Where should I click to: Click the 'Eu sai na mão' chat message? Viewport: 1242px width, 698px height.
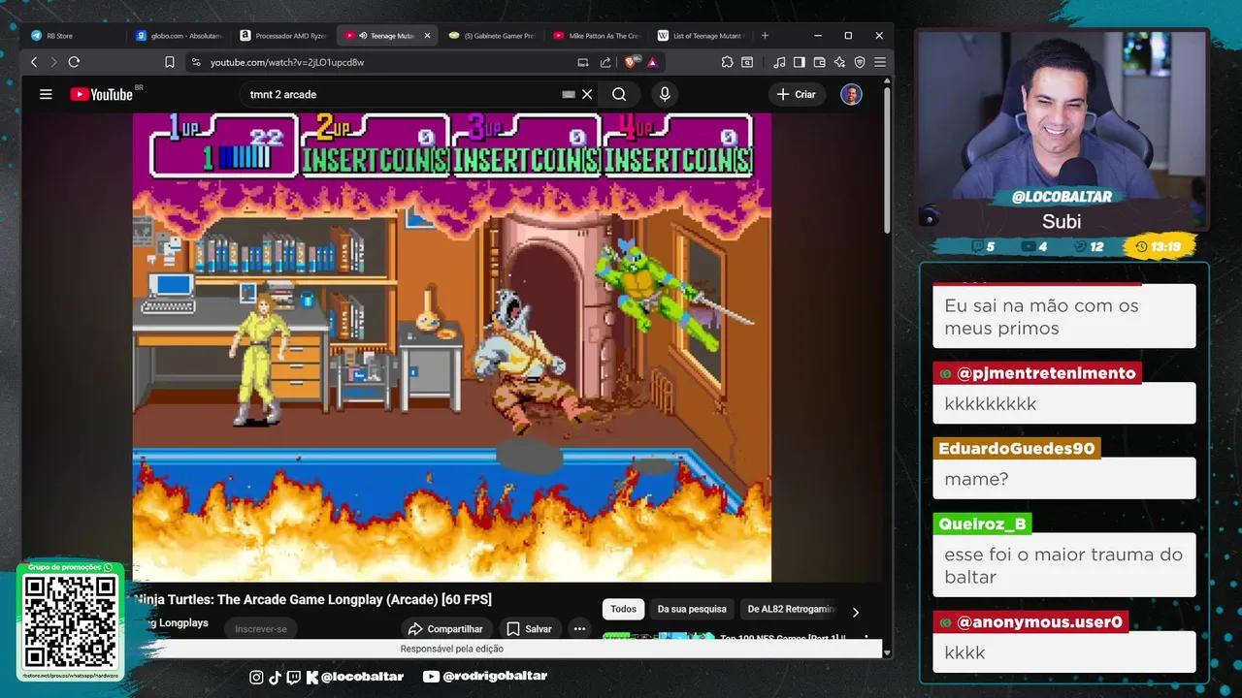[1064, 316]
